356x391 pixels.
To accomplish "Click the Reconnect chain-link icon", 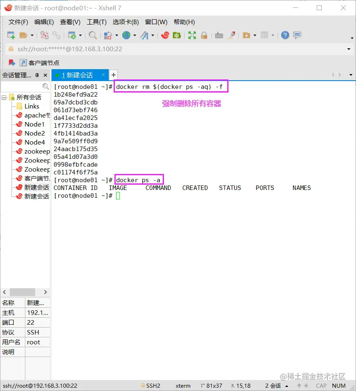I will pyautogui.click(x=56, y=35).
